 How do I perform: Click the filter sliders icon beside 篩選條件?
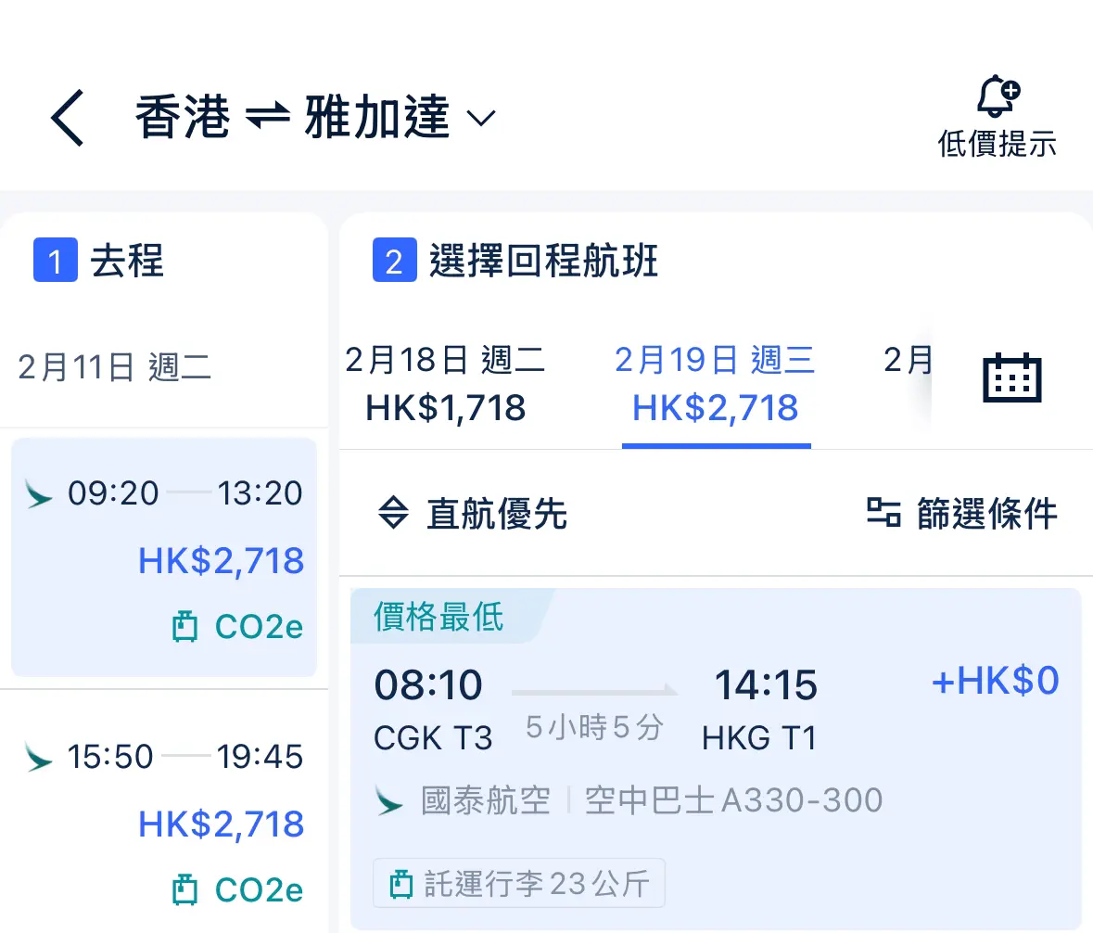pos(883,513)
